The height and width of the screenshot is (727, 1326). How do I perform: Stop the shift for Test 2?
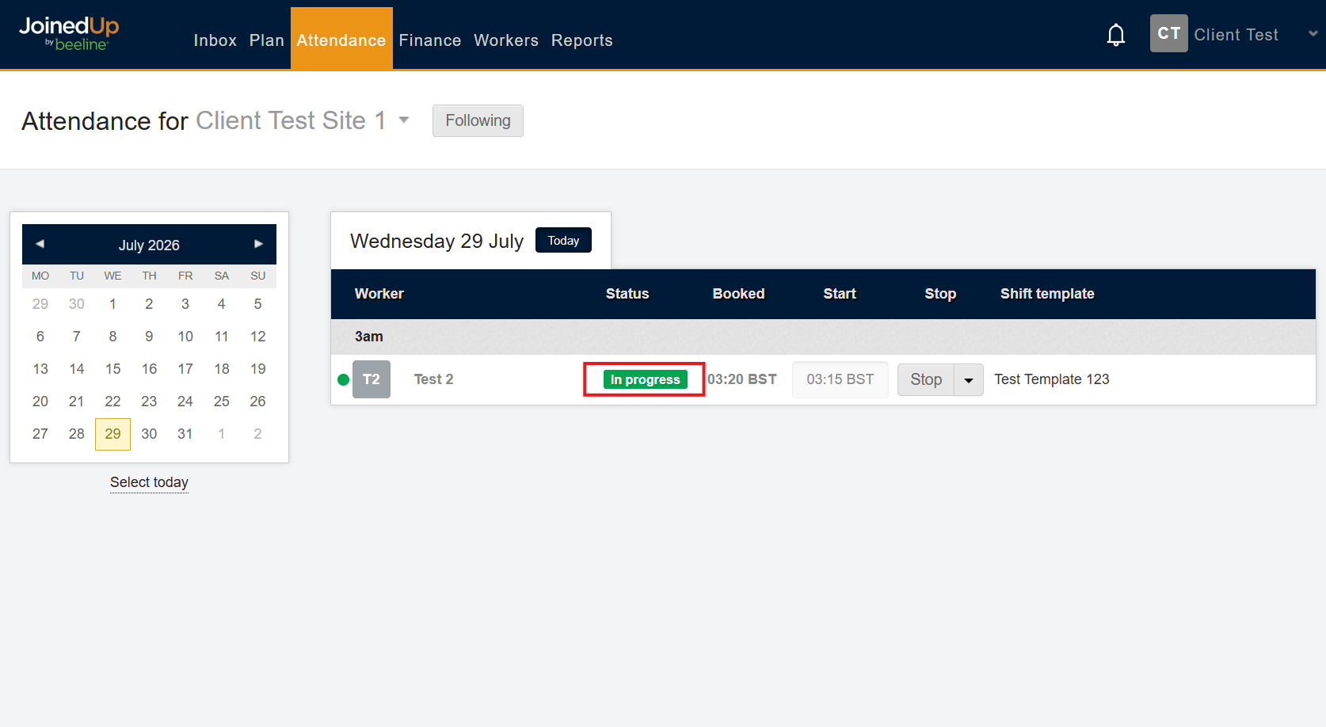[x=926, y=380]
